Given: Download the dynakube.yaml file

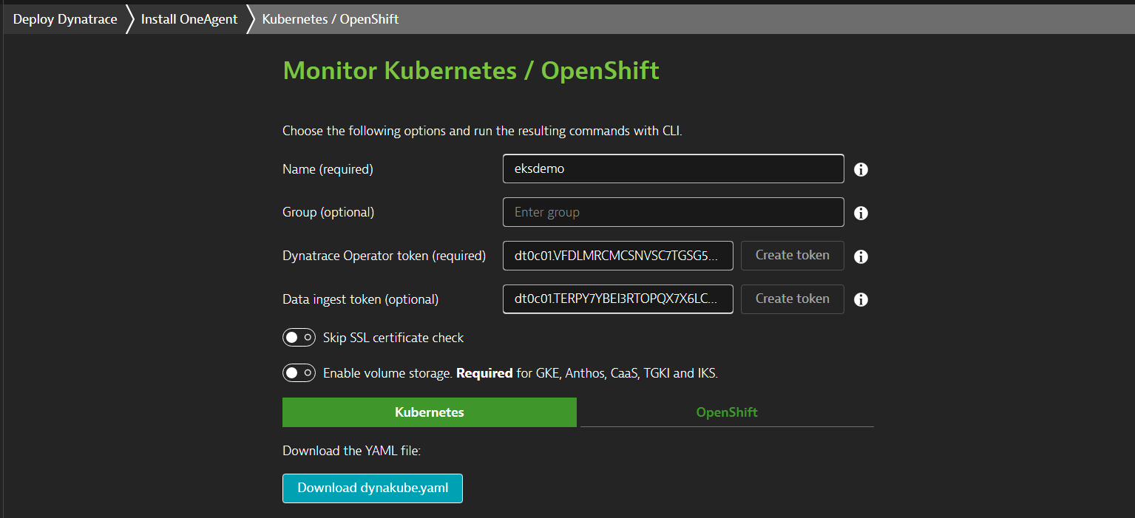Looking at the screenshot, I should point(372,488).
